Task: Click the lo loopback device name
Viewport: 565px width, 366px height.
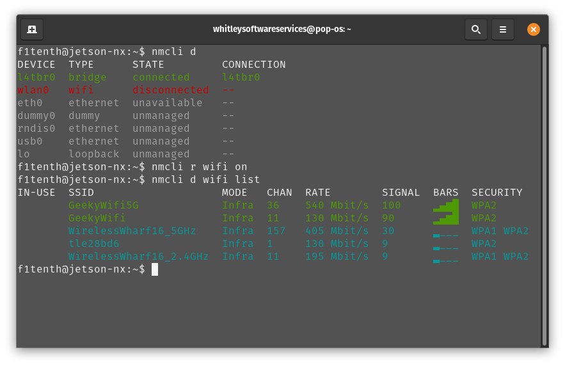Action: (x=24, y=154)
